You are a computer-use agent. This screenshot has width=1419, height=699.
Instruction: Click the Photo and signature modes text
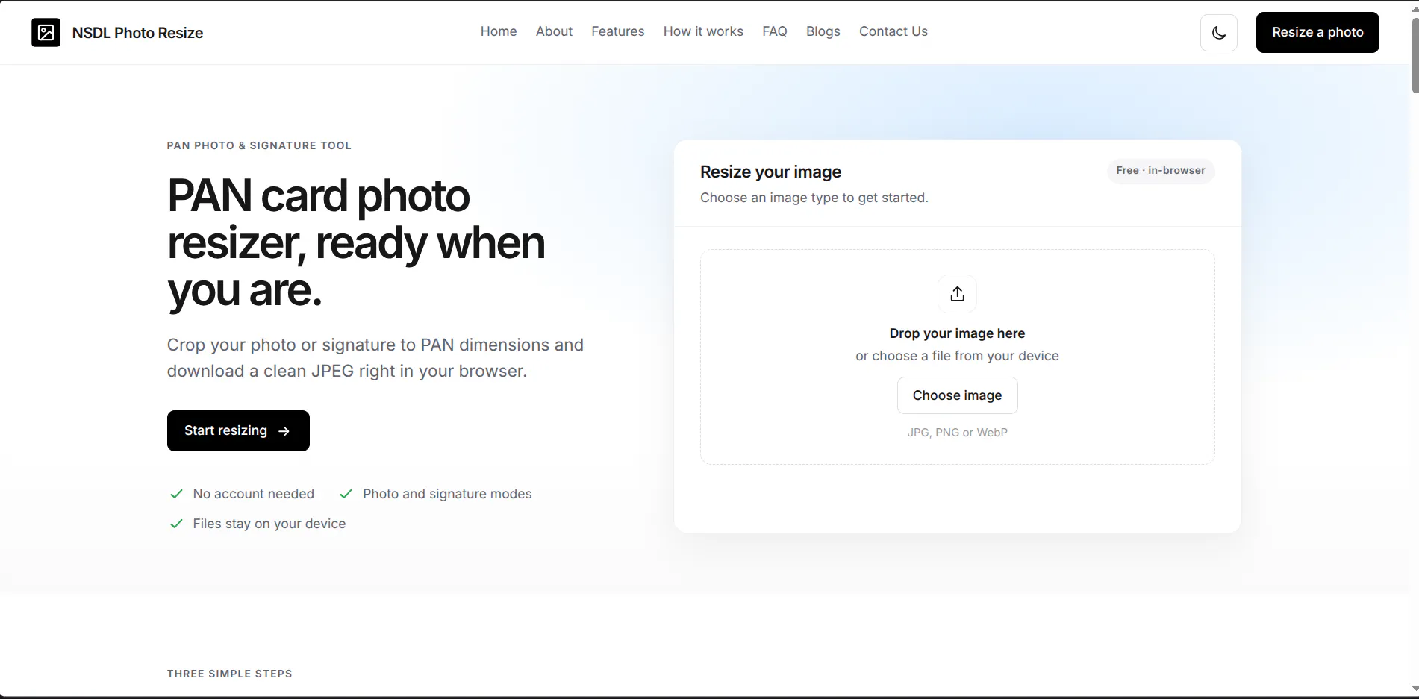447,494
